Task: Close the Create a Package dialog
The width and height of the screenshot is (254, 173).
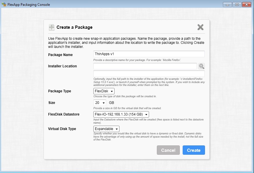Action: point(200,27)
